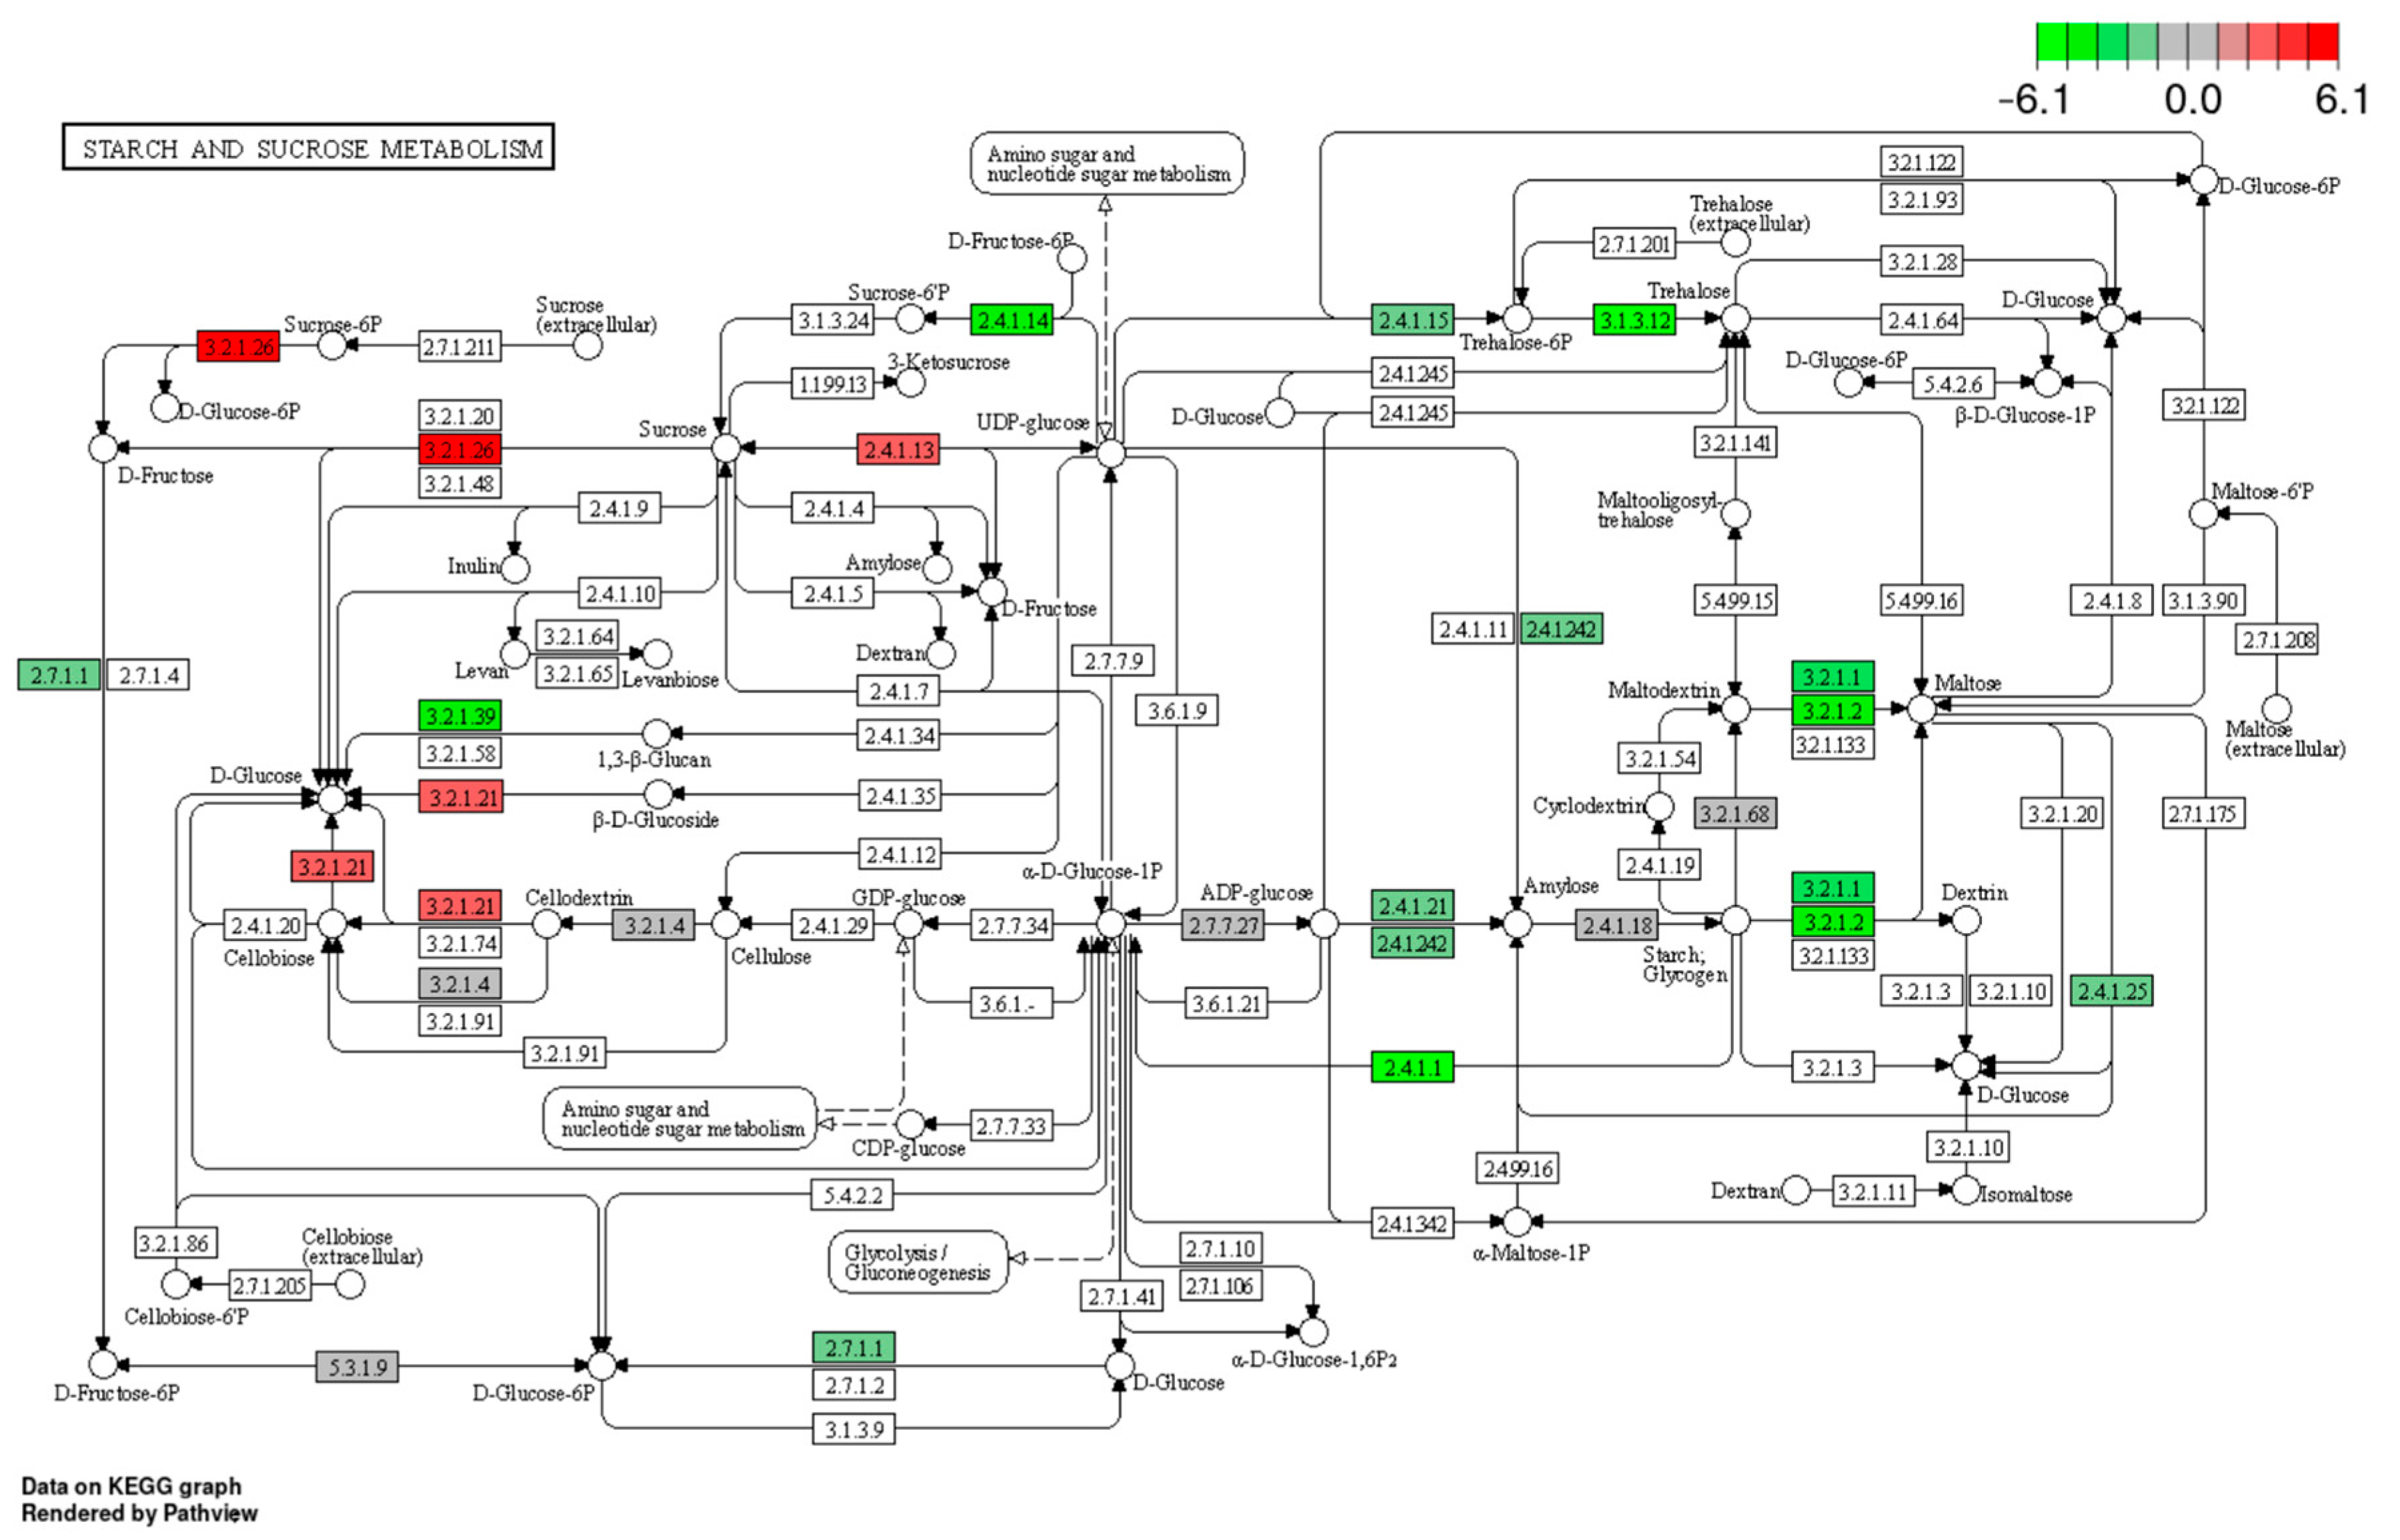Click the brightest red legend color swatch
Screen dimensions: 2400x1540
click(2323, 43)
